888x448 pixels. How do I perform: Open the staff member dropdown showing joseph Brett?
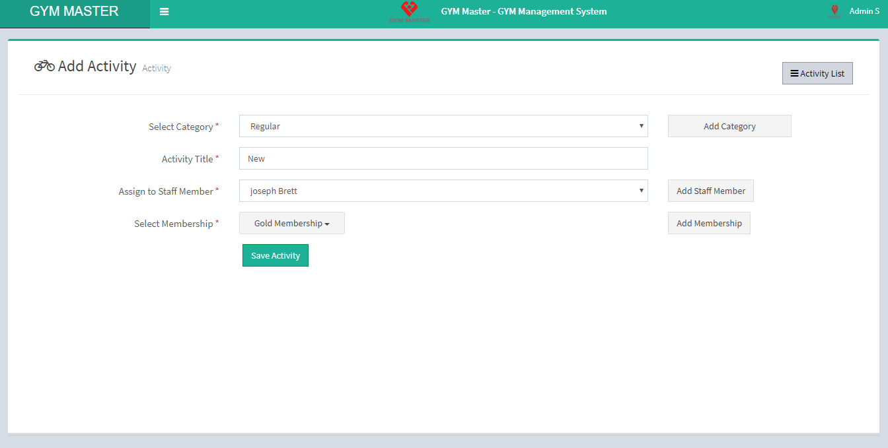pos(443,191)
